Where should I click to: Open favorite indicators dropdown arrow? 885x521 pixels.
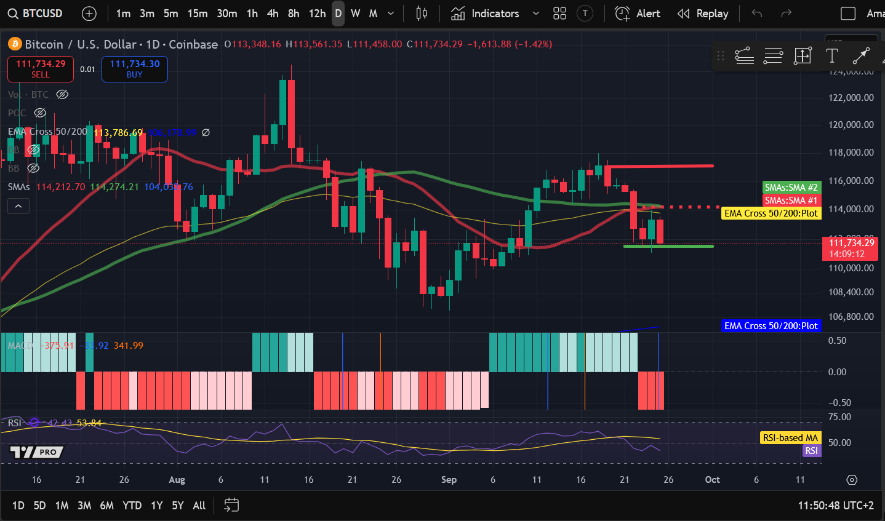[536, 14]
